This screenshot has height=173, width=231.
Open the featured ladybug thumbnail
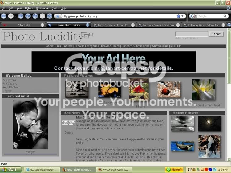click(169, 89)
